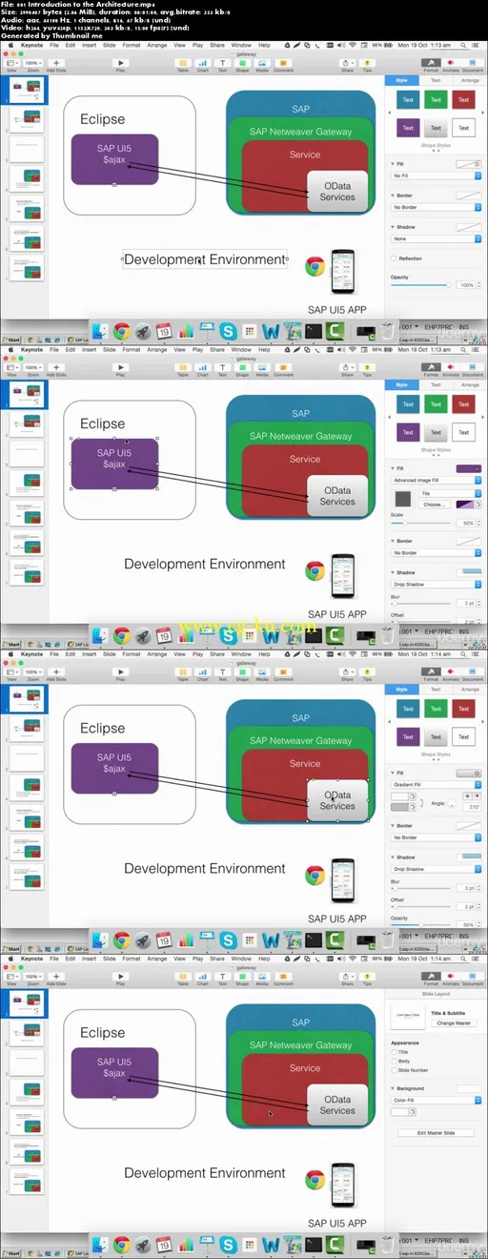488x1259 pixels.
Task: Tick the Title appearance checkbox
Action: [x=394, y=1051]
